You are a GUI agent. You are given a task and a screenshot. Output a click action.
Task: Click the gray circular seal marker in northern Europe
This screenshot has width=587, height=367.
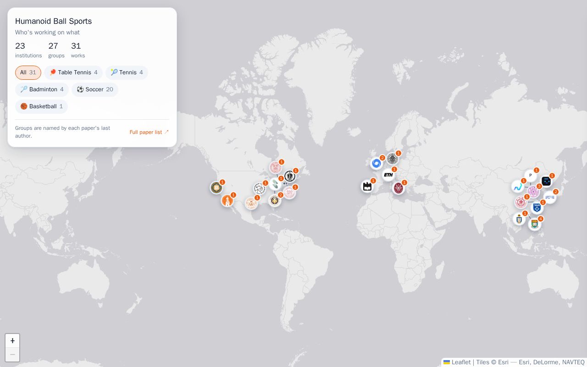pos(393,159)
